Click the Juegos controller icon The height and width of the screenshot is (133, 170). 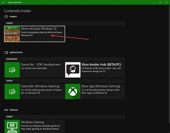pyautogui.click(x=6, y=16)
